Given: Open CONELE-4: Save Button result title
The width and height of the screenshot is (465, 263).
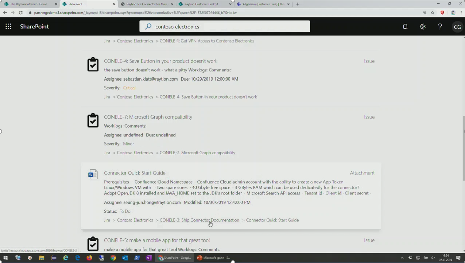Looking at the screenshot, I should point(161,61).
